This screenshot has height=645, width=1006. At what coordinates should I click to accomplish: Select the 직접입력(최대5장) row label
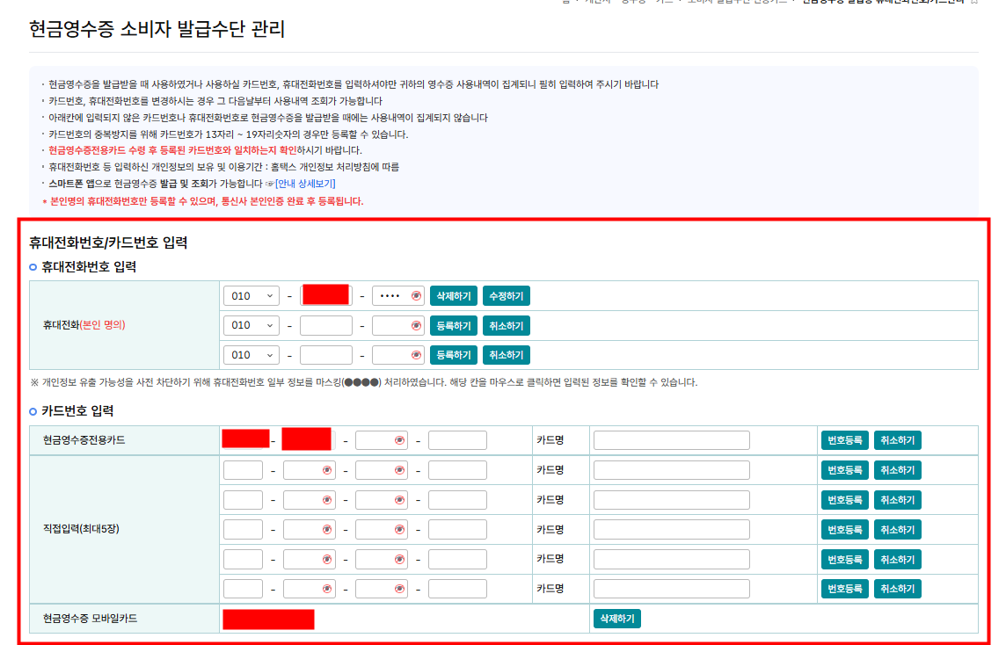[81, 530]
